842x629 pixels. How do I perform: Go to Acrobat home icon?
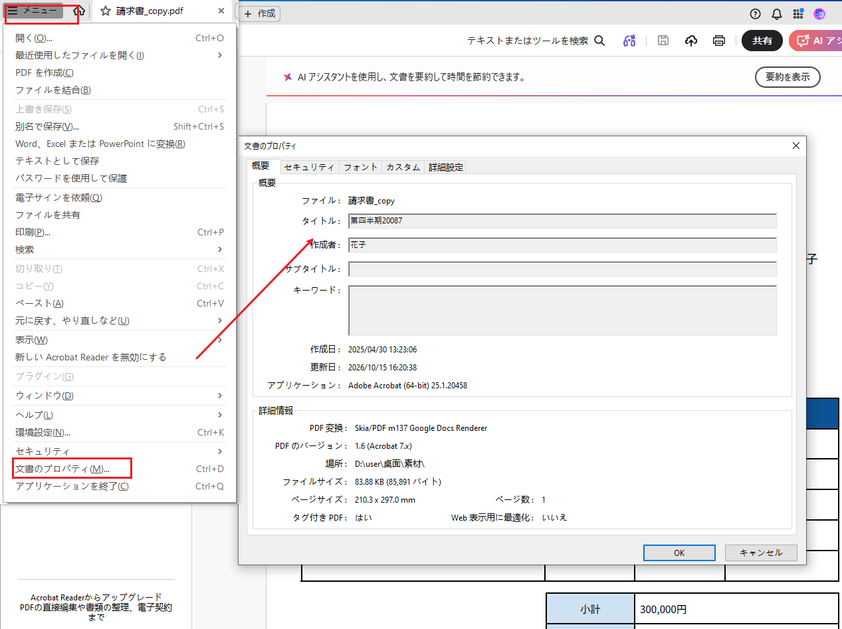pyautogui.click(x=79, y=11)
